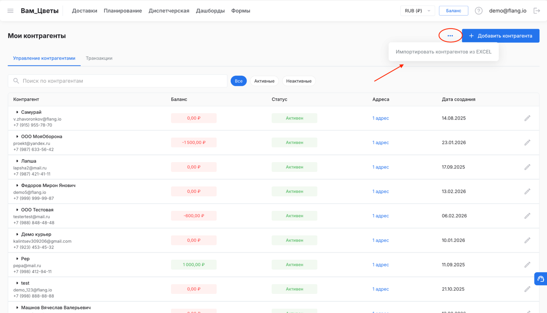Edit the Самурай counterparty with pencil icon
This screenshot has height=313, width=547.
point(527,118)
